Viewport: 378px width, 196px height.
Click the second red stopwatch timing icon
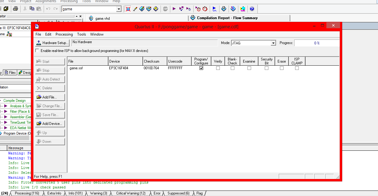[x=205, y=9]
